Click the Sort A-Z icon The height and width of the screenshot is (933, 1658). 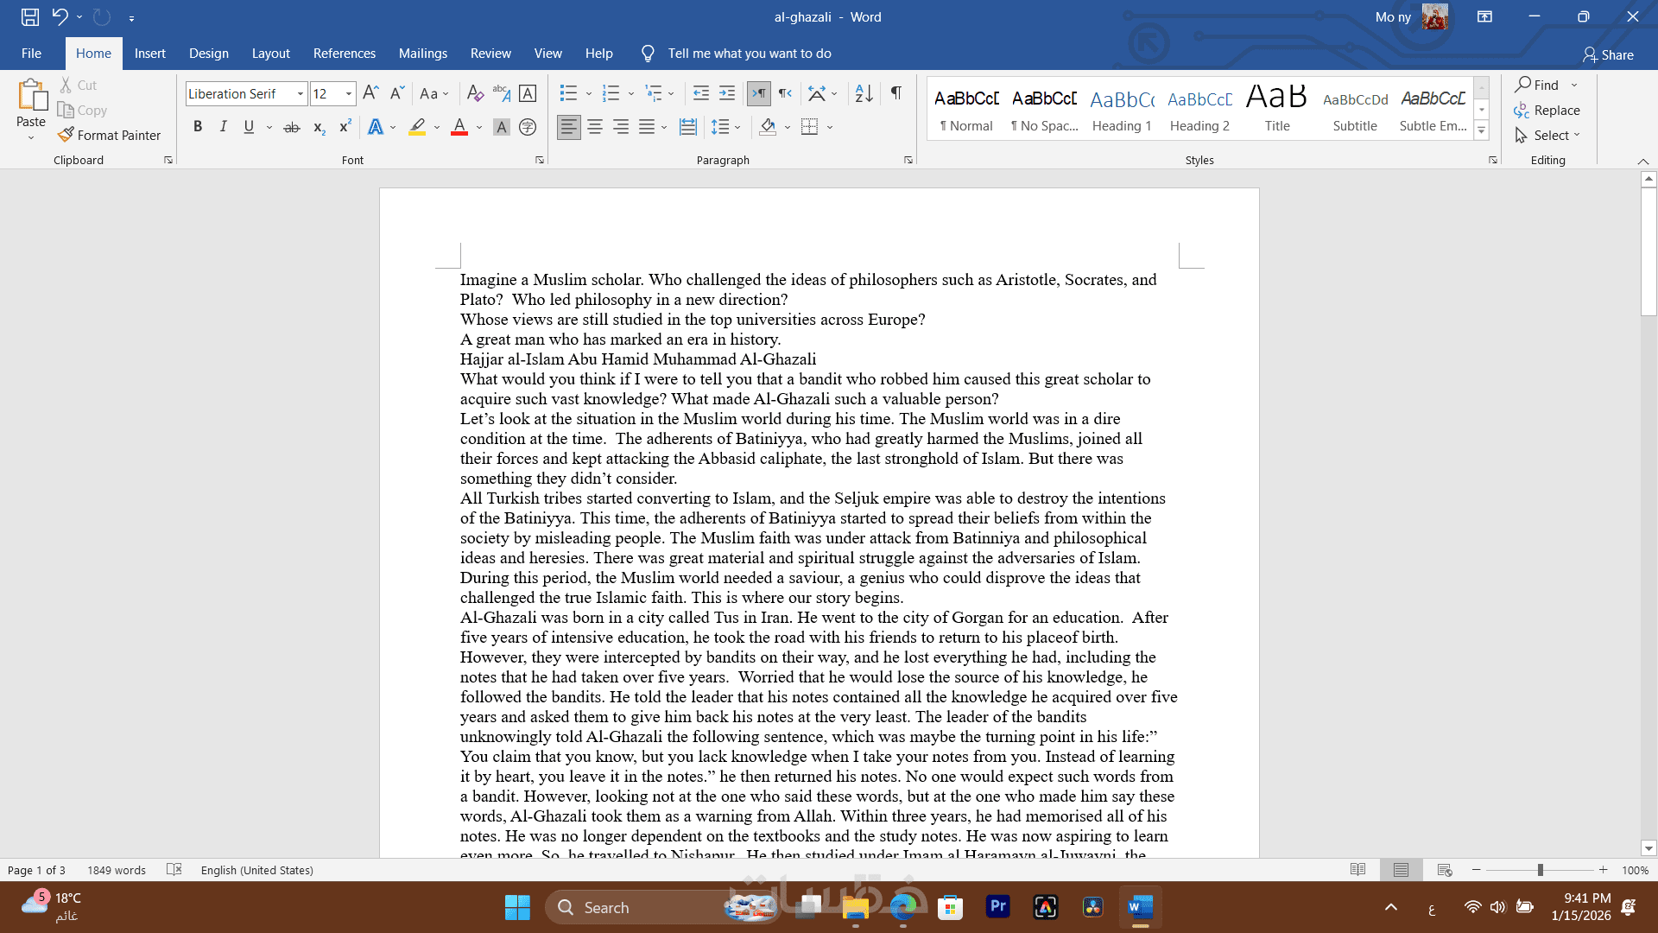pyautogui.click(x=864, y=93)
